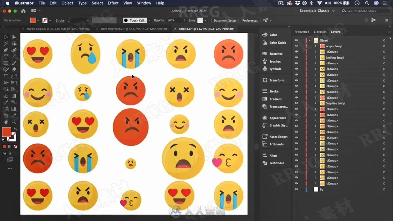
Task: Hide the Object layer with eye icon
Action: (x=296, y=40)
